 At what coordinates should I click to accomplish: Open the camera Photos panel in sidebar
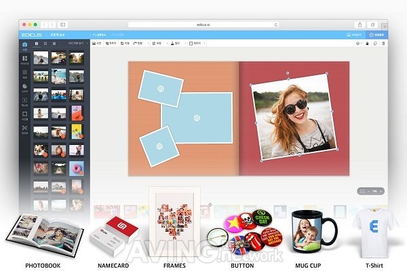[24, 46]
